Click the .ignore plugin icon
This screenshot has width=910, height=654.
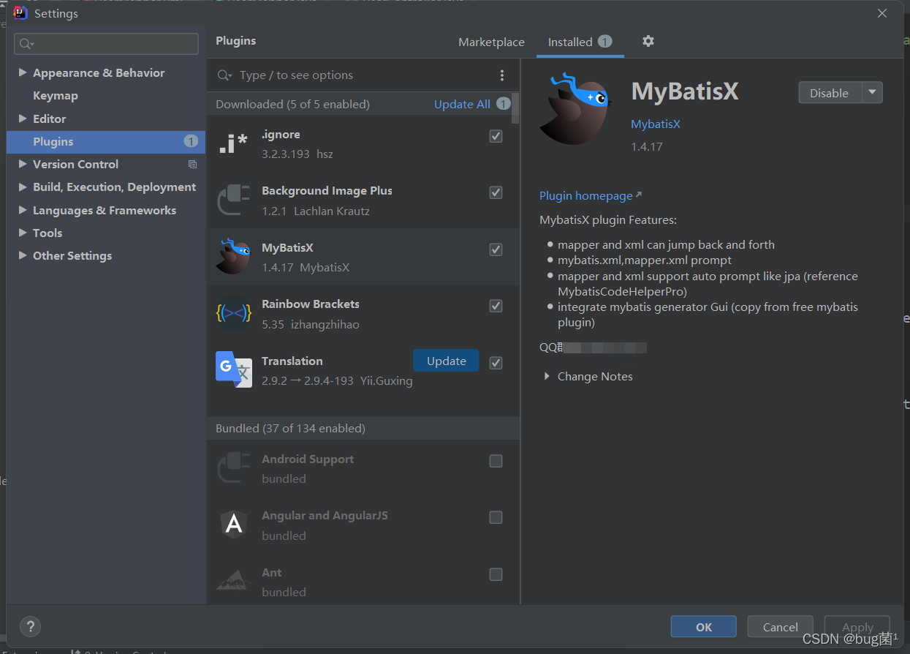[x=233, y=144]
